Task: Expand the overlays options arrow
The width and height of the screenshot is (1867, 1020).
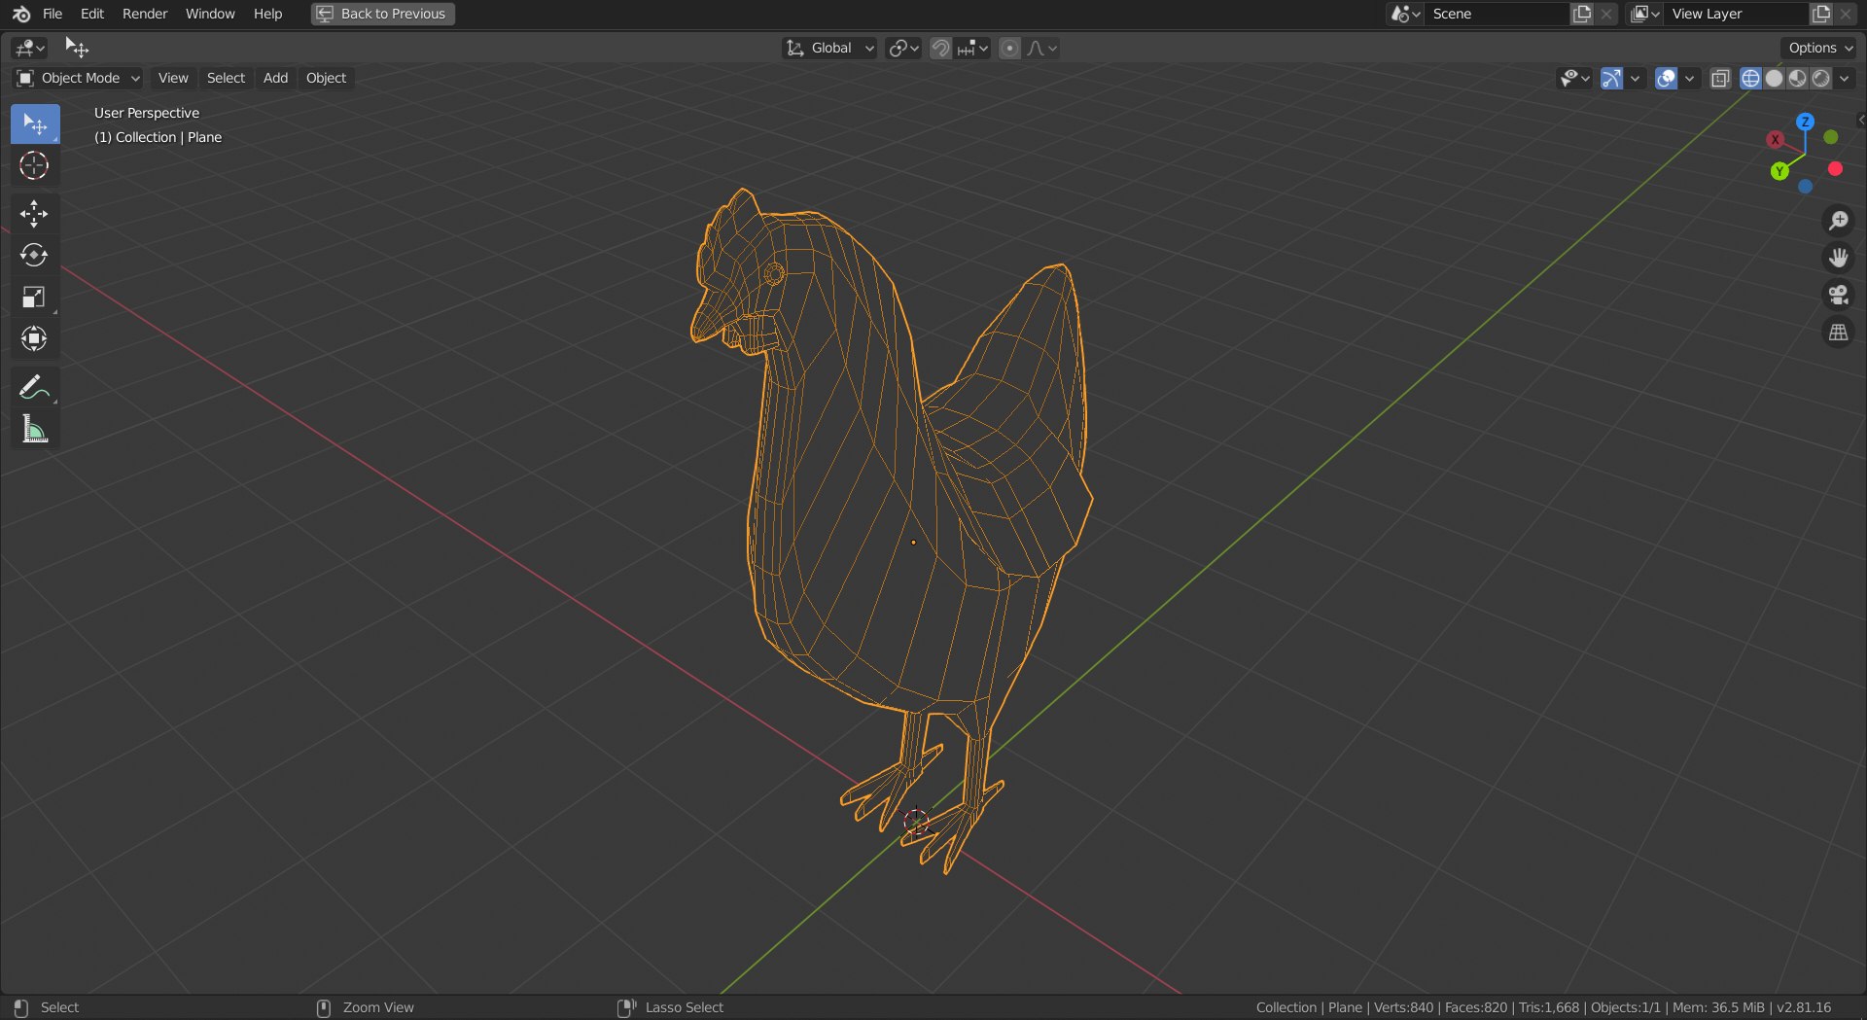Action: click(1690, 78)
